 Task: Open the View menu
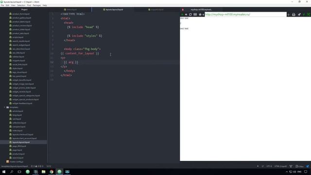[13, 5]
